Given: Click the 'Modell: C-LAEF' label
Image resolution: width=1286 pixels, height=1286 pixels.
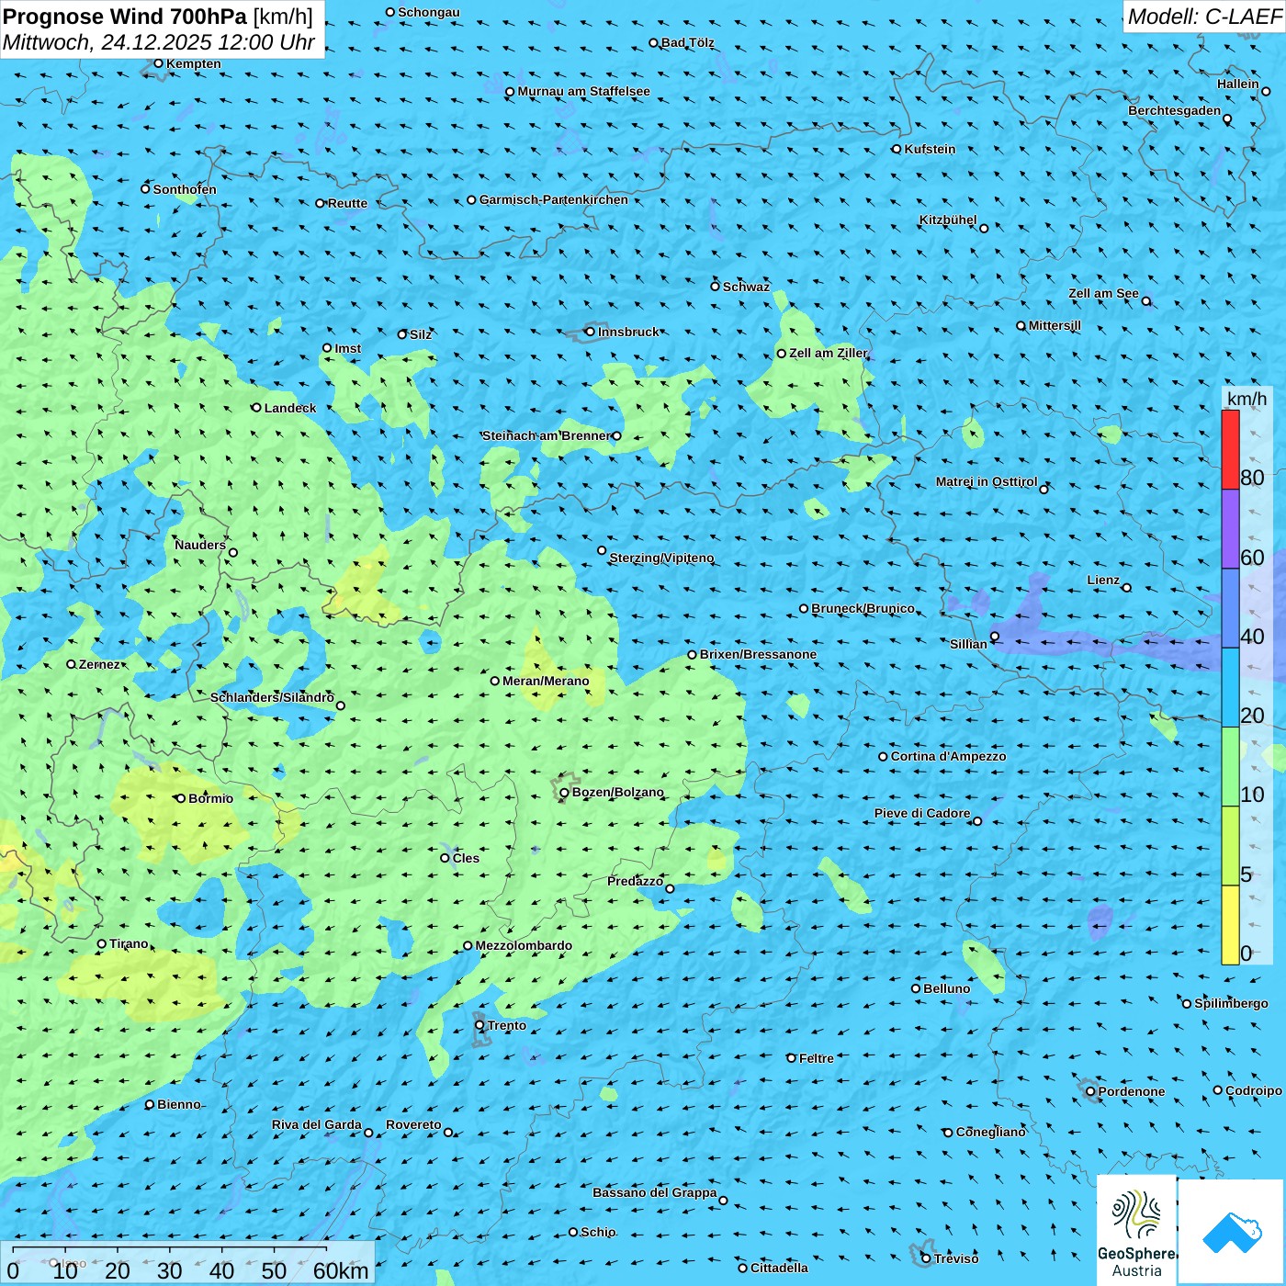Looking at the screenshot, I should (x=1203, y=17).
